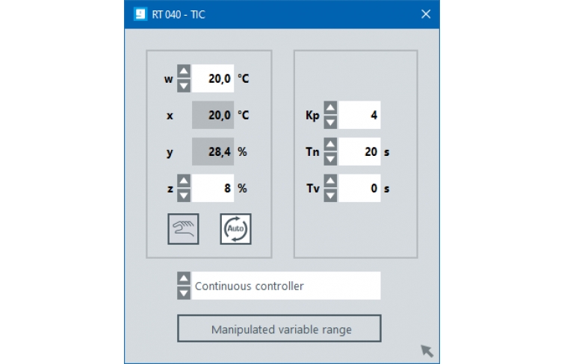Click the x value field showing 20,0
The image size is (564, 364).
tap(213, 116)
